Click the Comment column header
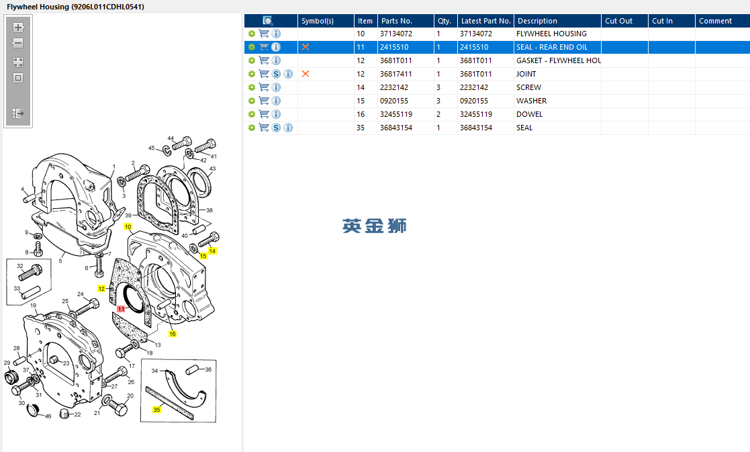Viewport: 750px width, 452px height. point(722,21)
